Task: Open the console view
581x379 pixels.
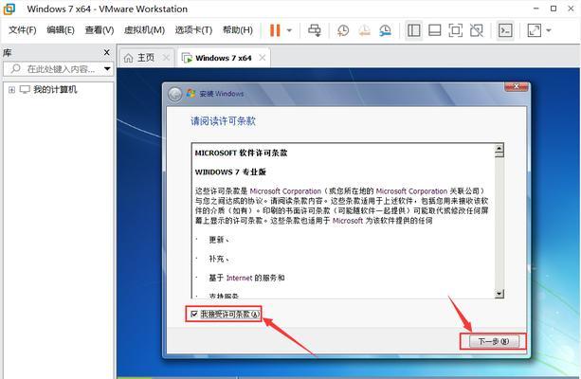Action: 505,30
